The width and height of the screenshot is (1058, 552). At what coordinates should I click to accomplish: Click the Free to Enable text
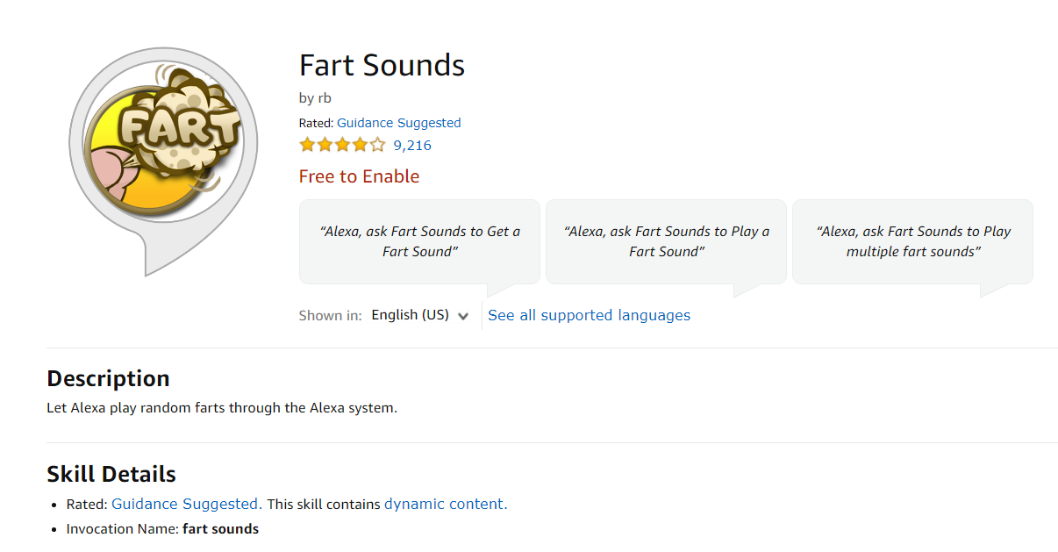[359, 176]
